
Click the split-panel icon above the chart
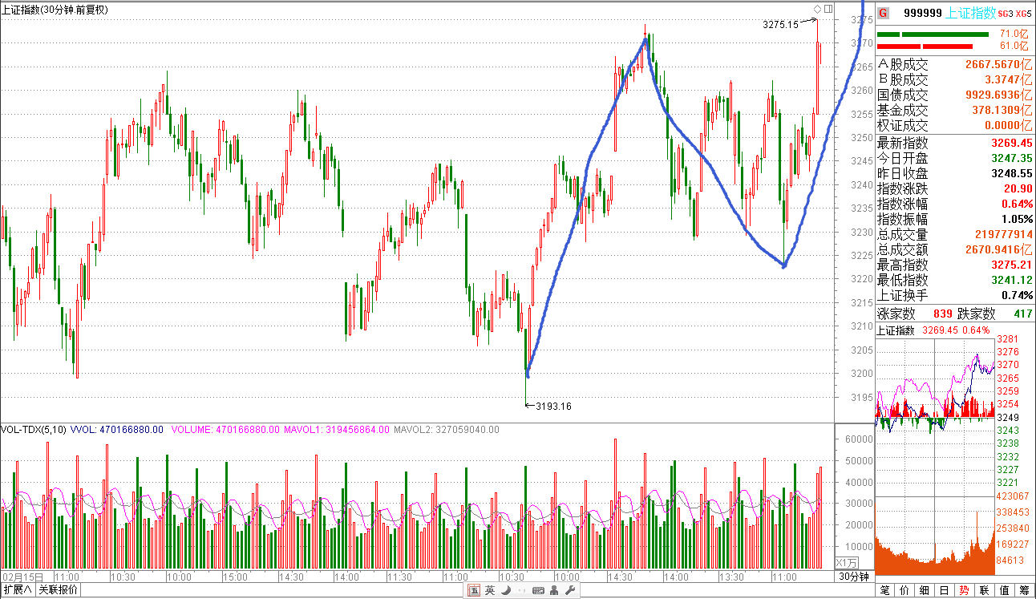click(x=828, y=9)
